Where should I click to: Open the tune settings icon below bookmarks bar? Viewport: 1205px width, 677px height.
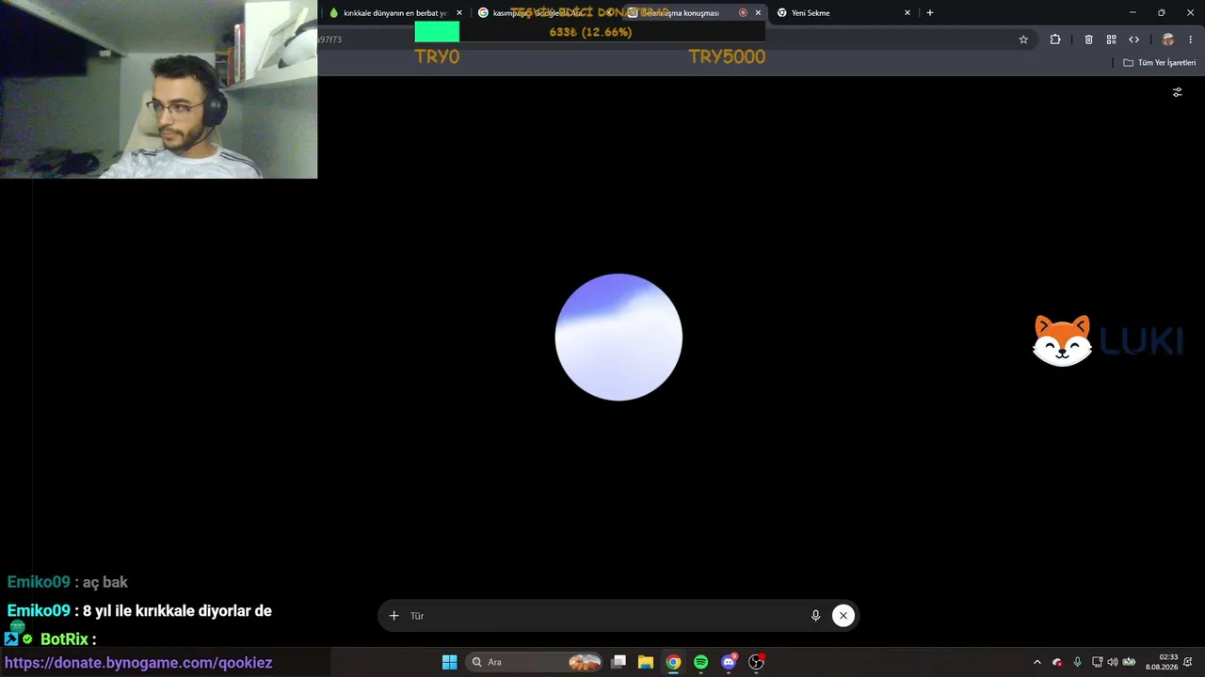(1177, 92)
